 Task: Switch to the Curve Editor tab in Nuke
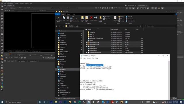pos(22,61)
